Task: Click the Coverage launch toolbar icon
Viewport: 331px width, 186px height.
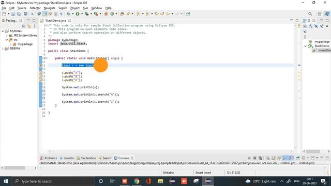Action: tap(86, 14)
